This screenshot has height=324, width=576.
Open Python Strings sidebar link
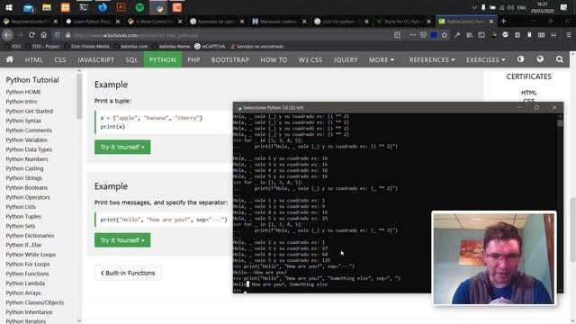pos(24,178)
